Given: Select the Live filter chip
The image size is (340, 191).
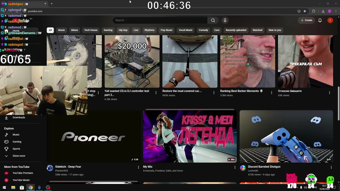Looking at the screenshot, I should (x=136, y=30).
